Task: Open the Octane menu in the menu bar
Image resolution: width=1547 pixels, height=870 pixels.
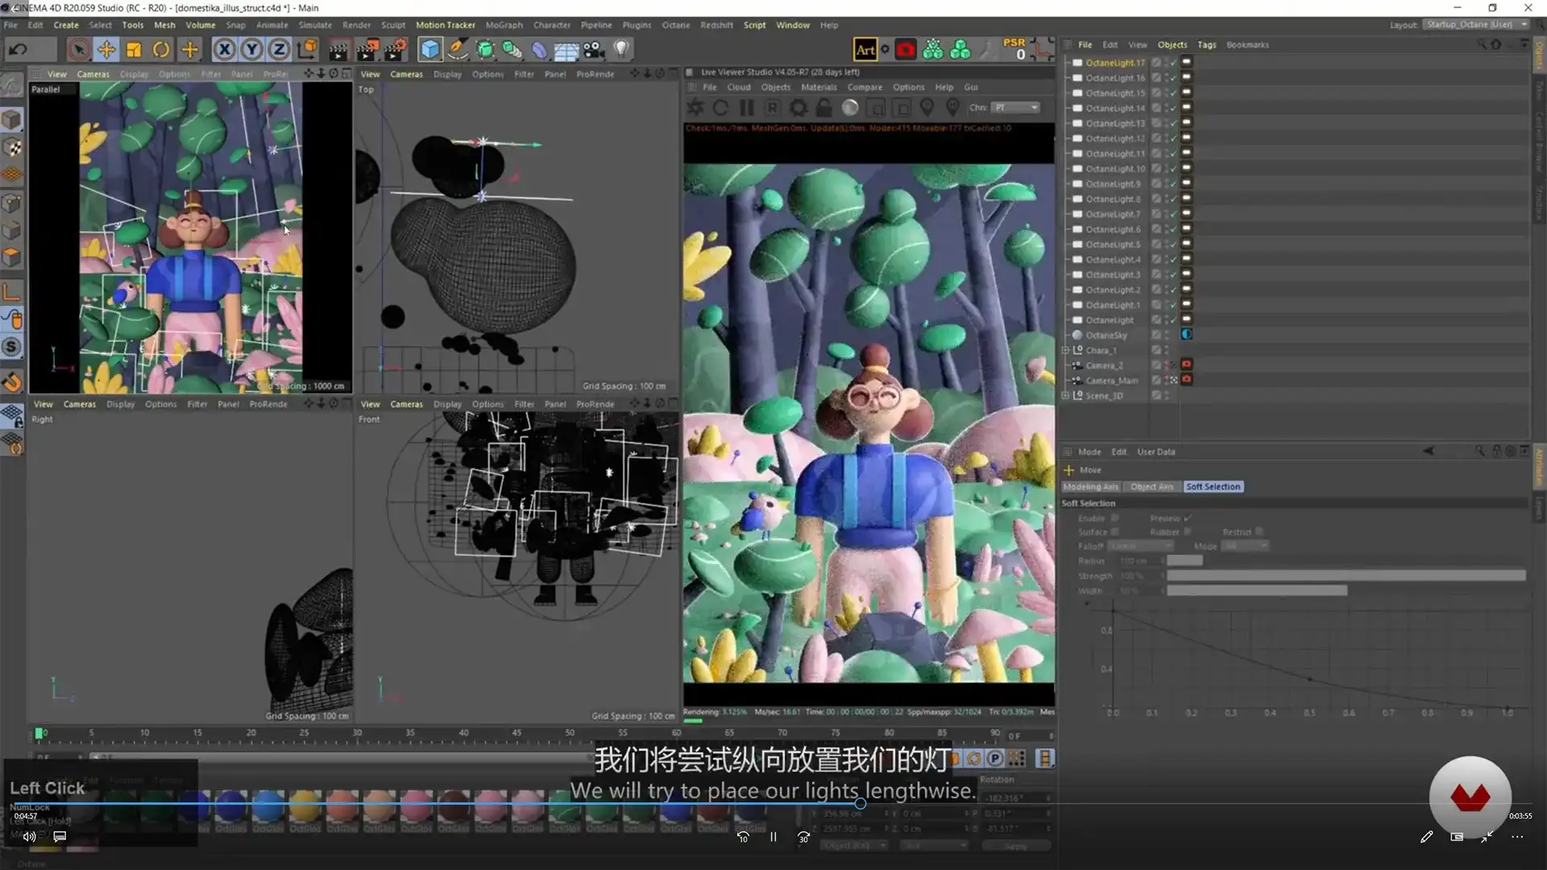Action: click(676, 25)
